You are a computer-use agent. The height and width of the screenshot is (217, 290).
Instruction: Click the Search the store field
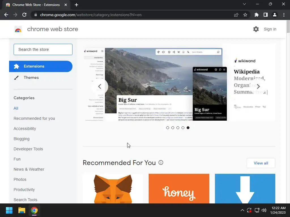click(x=43, y=49)
